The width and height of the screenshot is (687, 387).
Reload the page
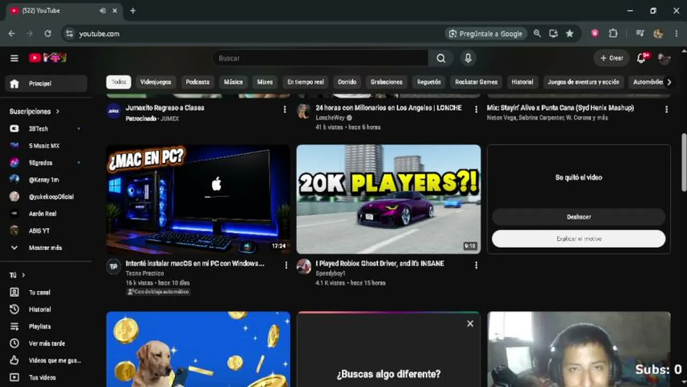[x=48, y=33]
